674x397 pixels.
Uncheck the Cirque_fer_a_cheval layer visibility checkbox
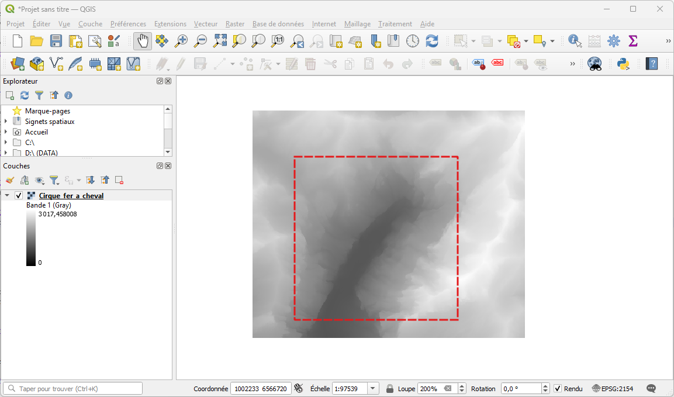click(19, 196)
